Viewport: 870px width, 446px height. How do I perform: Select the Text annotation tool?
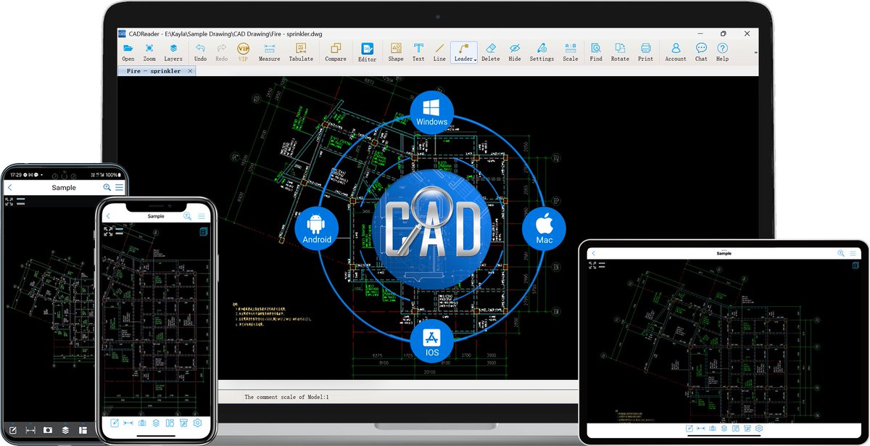(x=418, y=51)
